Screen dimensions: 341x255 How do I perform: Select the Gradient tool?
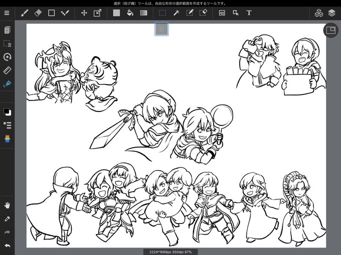[143, 13]
